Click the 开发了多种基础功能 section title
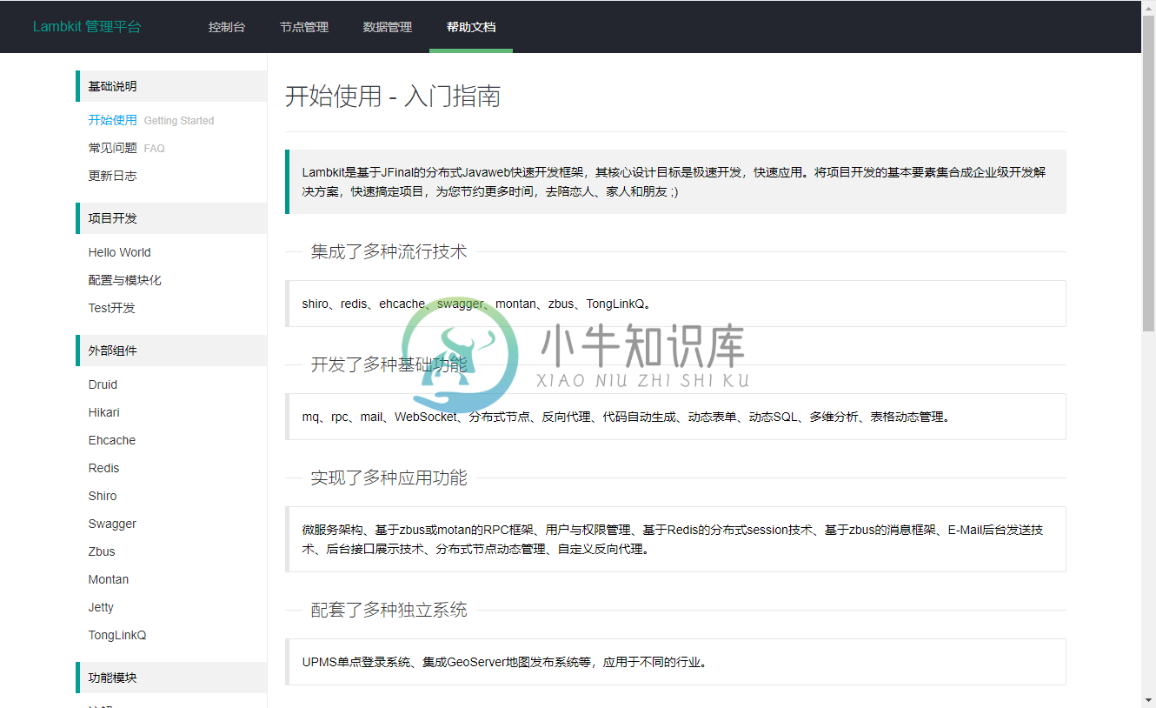Screen dimensions: 1156x708 pos(389,364)
